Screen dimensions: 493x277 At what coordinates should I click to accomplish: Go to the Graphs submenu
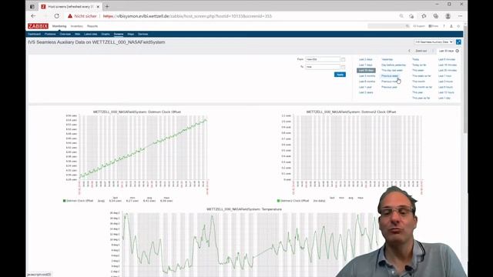[106, 34]
